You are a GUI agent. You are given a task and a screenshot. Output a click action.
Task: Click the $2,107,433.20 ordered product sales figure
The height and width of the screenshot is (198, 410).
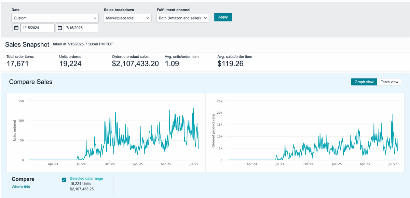click(135, 63)
